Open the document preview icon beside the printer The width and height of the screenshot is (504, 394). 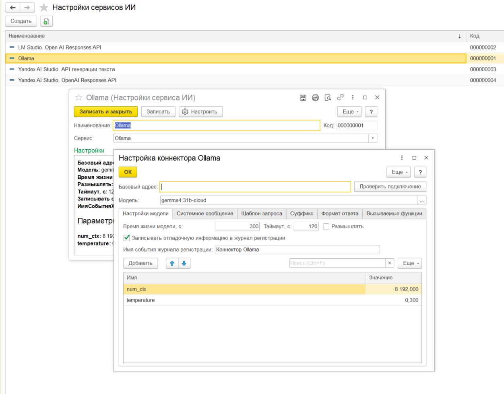(328, 97)
